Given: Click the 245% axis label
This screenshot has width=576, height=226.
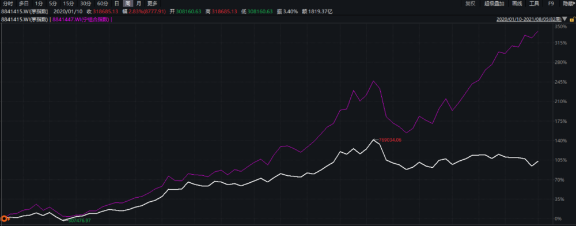Looking at the screenshot, I should 560,82.
